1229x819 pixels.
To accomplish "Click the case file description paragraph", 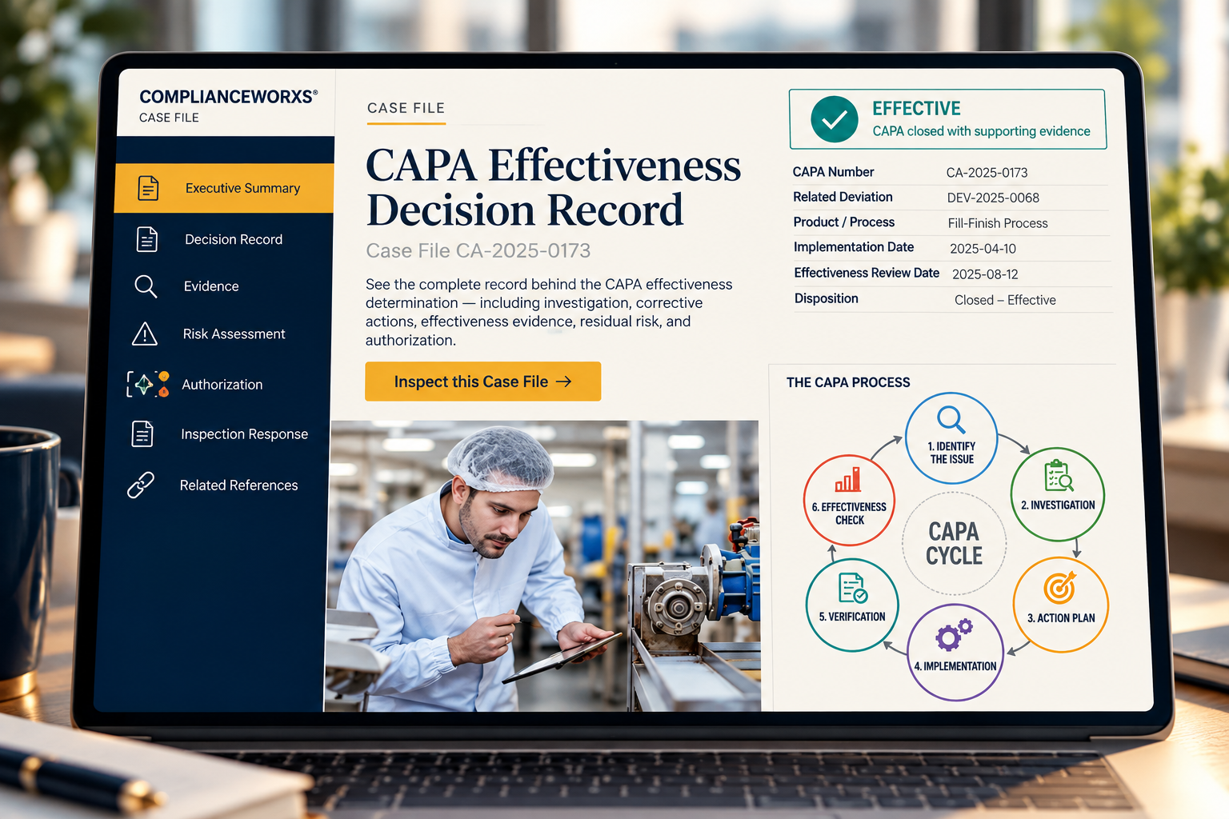I will tap(549, 312).
